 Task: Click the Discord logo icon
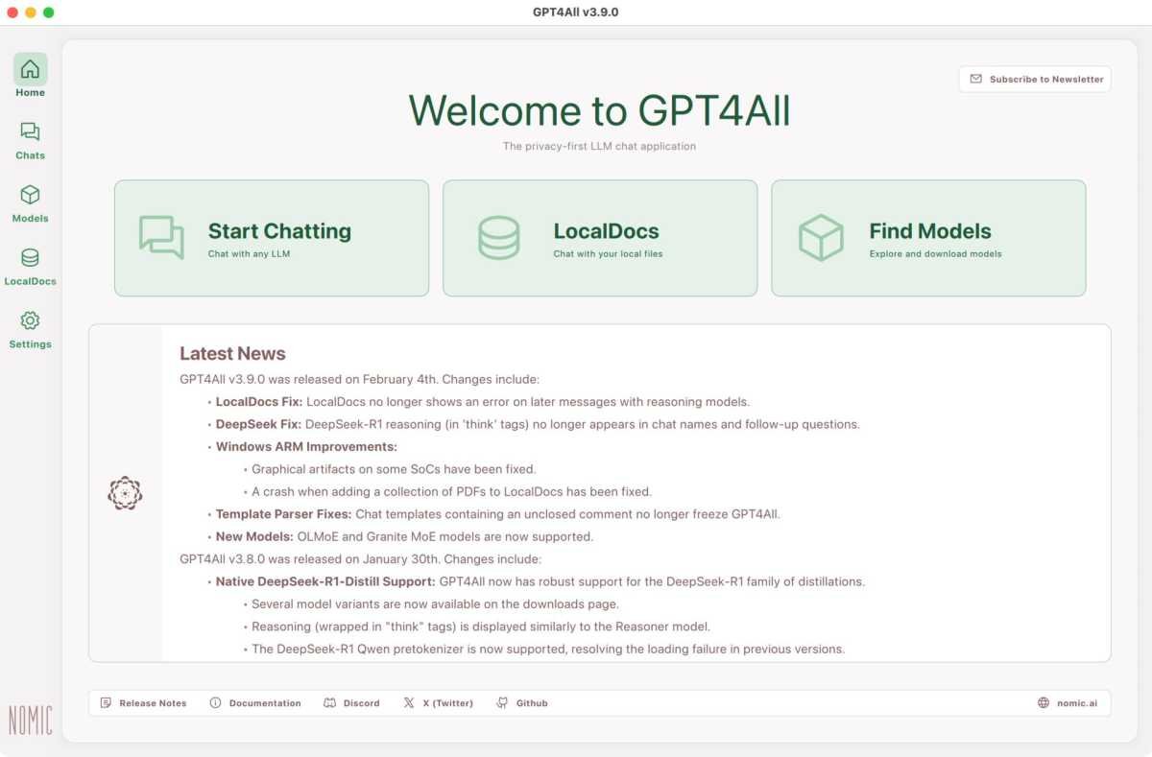point(329,703)
